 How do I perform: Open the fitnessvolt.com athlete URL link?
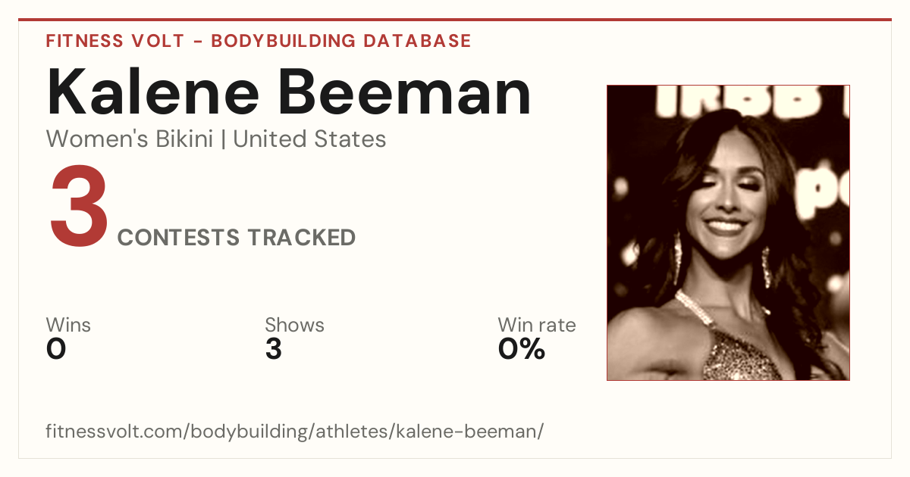[x=295, y=432]
